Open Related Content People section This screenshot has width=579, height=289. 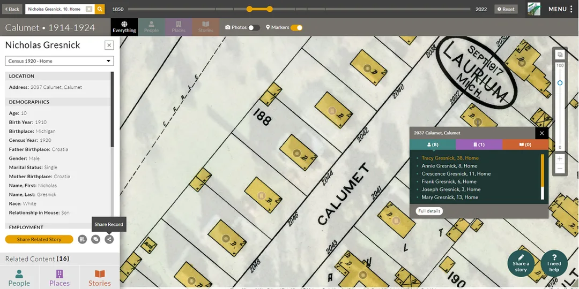point(19,277)
